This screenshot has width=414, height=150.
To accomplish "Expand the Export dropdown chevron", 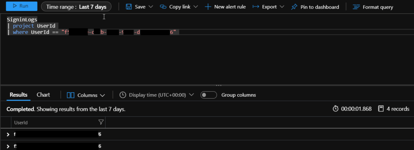I will click(282, 7).
